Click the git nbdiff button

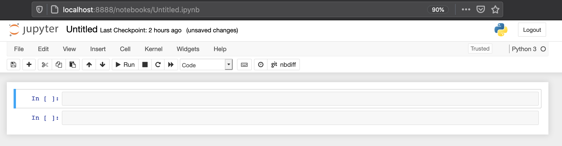[x=283, y=65]
